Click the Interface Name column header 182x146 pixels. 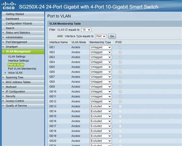58,42
